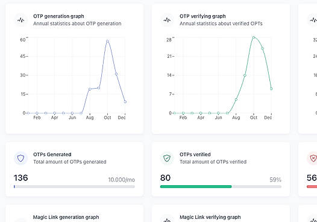
Task: Click 'Annual statistics about OTP generation' subtitle
Action: point(77,24)
